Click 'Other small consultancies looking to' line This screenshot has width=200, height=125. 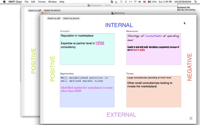click(x=150, y=83)
